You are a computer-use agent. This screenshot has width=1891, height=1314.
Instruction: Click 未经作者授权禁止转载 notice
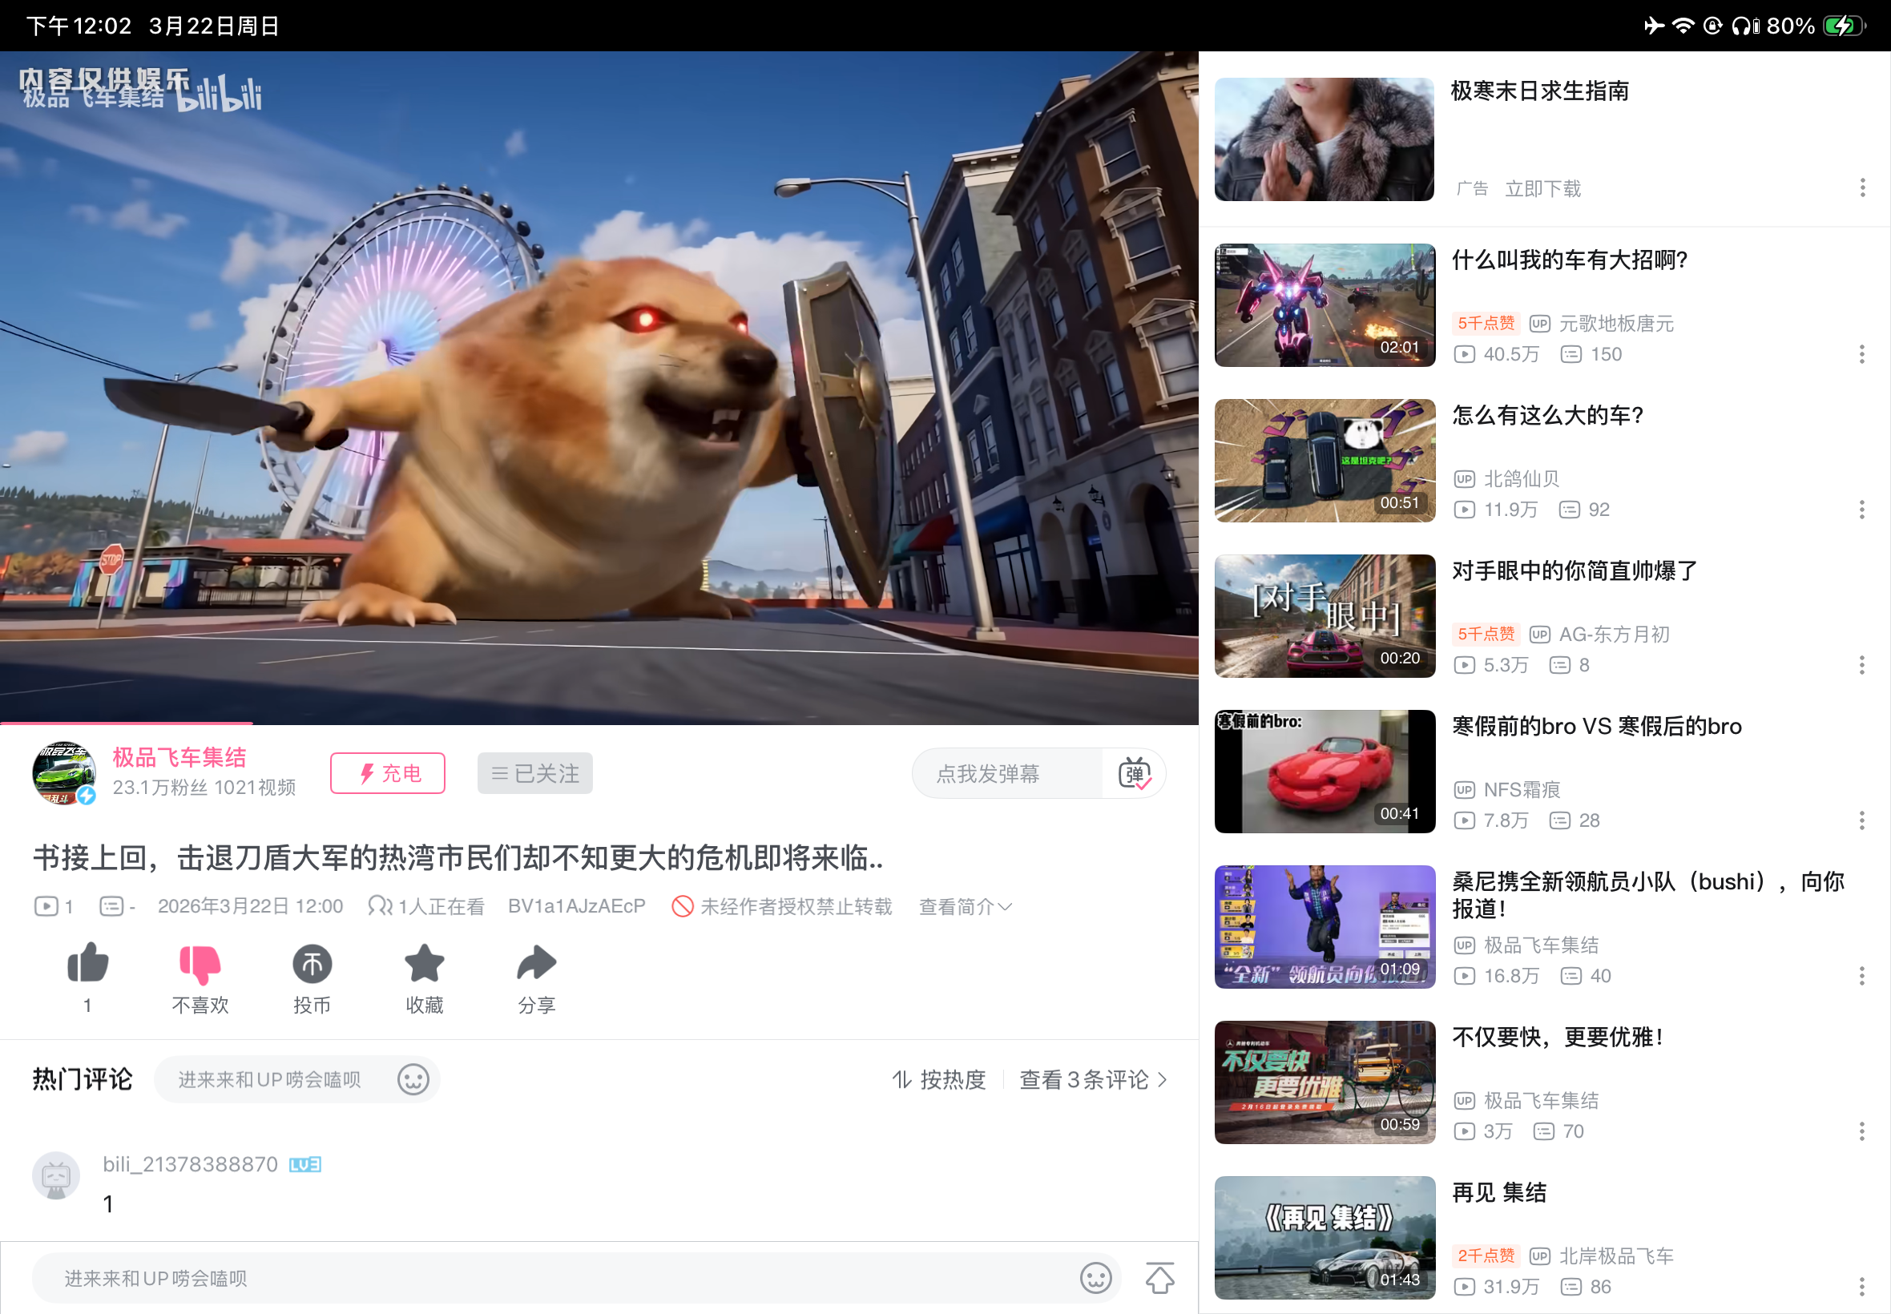tap(782, 906)
